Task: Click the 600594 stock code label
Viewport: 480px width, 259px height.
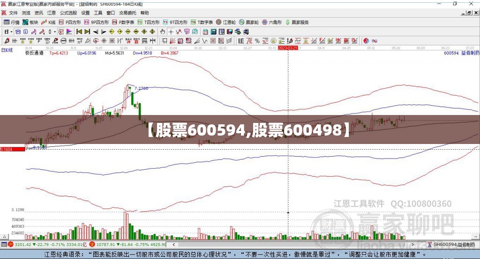Action: pos(451,53)
